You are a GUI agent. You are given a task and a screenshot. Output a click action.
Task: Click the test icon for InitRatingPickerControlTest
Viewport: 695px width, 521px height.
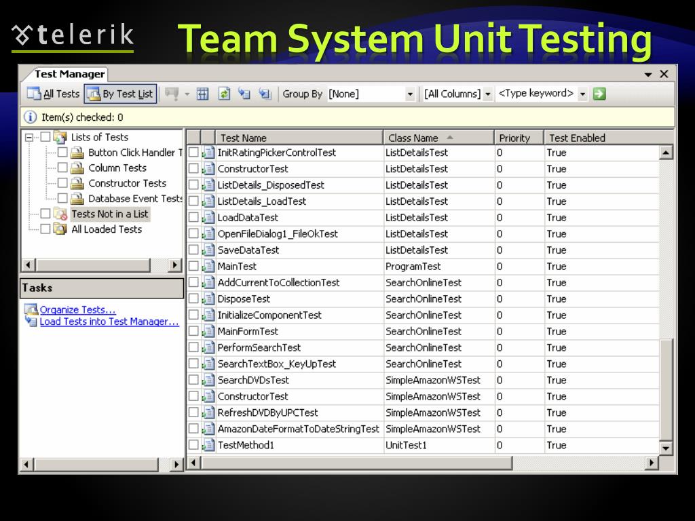tap(208, 153)
